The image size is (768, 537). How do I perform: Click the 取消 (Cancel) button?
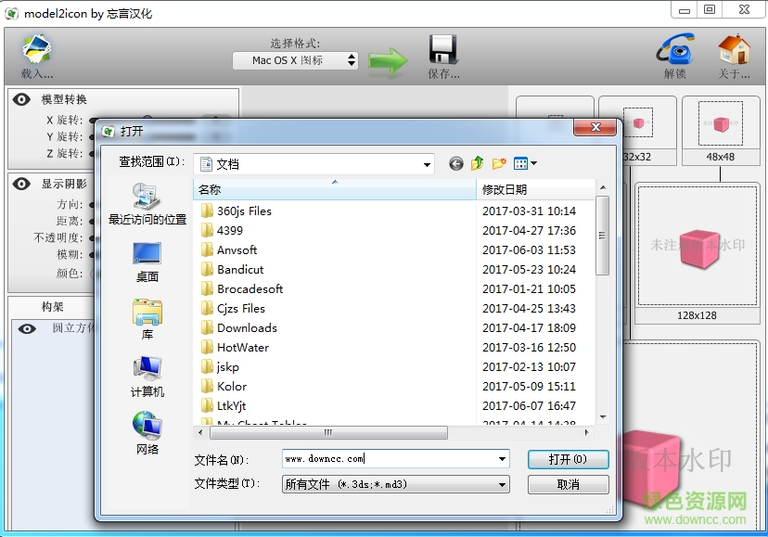coord(568,483)
